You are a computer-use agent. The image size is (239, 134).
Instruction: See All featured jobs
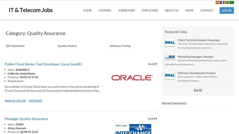pos(198,90)
